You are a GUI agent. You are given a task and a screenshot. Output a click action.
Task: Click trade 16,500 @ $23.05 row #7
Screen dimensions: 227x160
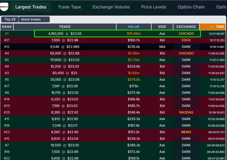[65, 145]
